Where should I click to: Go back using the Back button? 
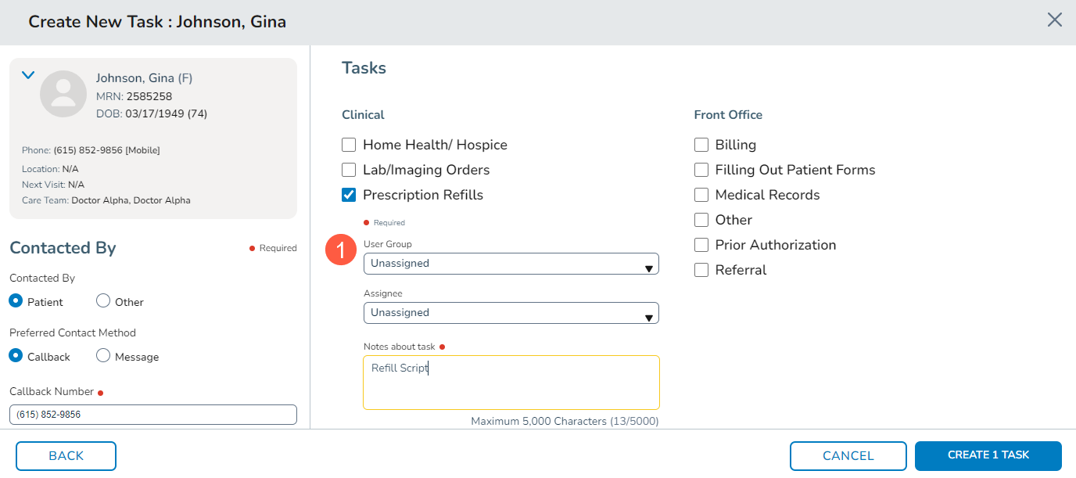[66, 456]
